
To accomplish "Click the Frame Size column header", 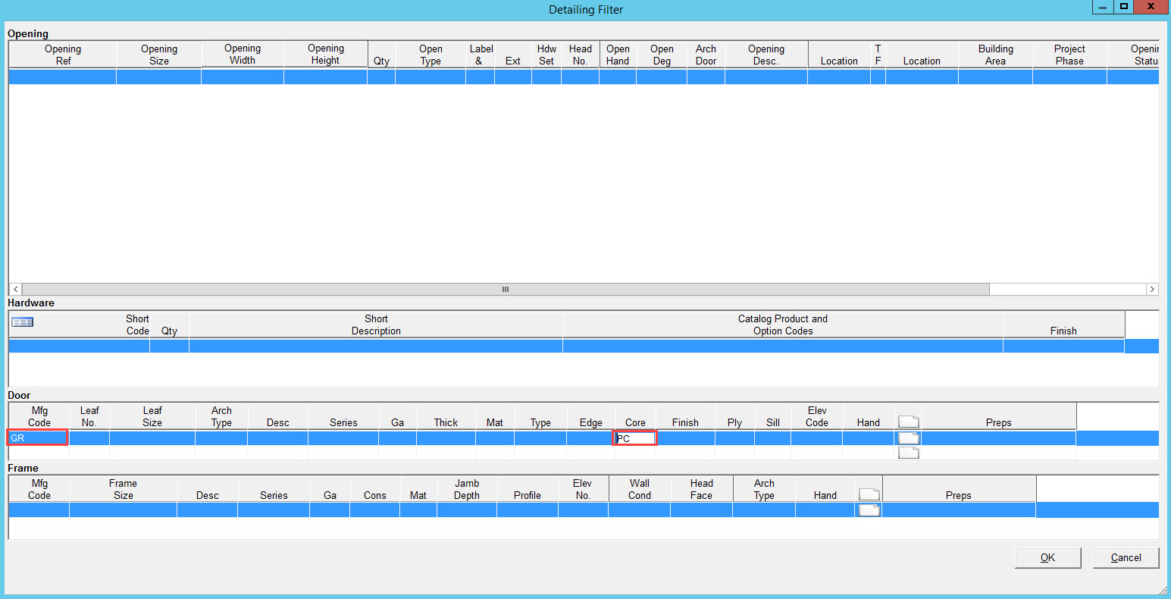I will pyautogui.click(x=123, y=489).
